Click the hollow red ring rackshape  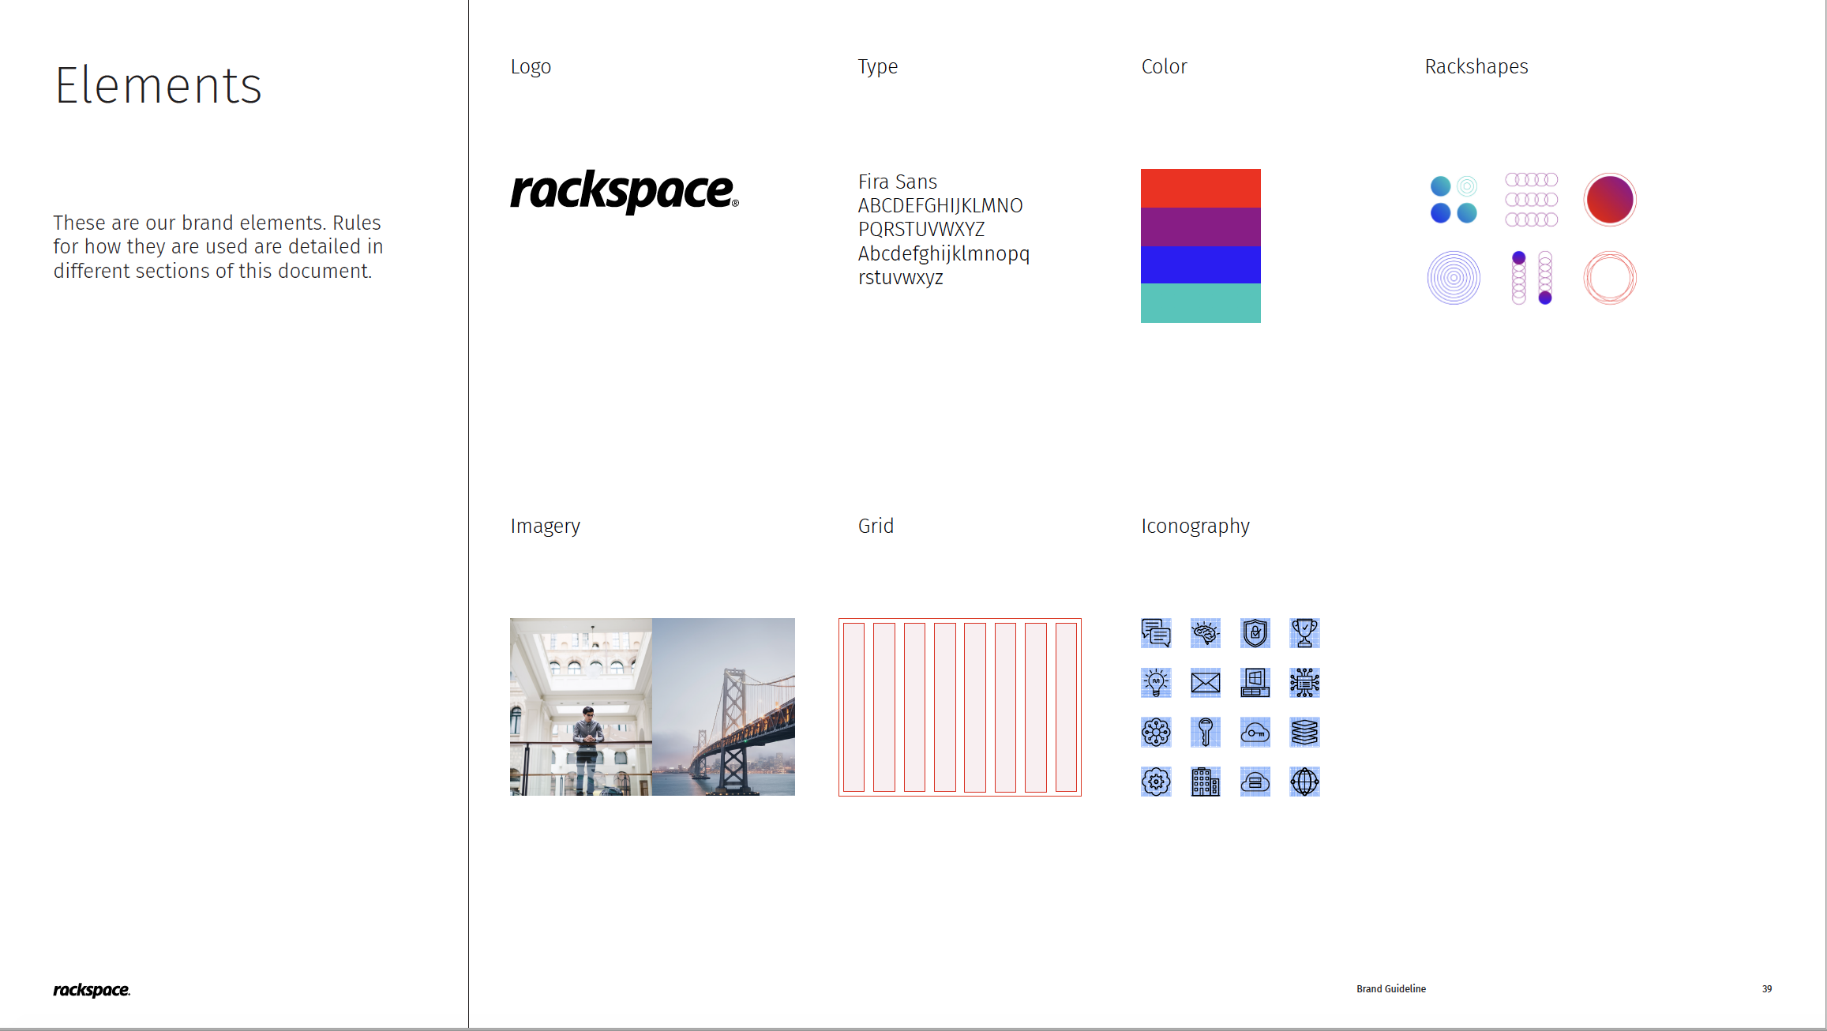1610,278
